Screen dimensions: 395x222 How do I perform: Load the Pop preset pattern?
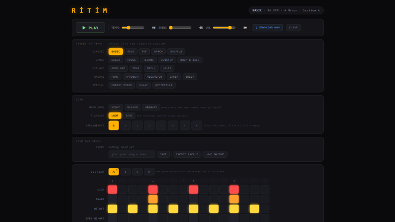point(144,52)
